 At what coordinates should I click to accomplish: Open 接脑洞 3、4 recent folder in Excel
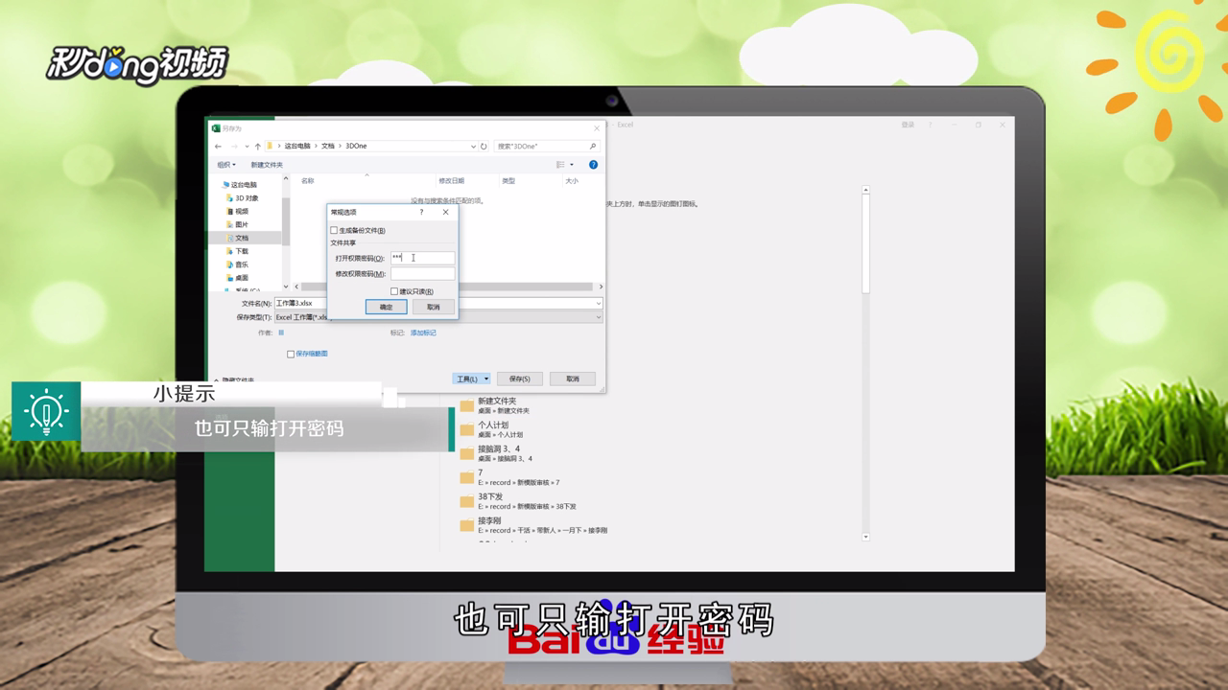point(499,453)
